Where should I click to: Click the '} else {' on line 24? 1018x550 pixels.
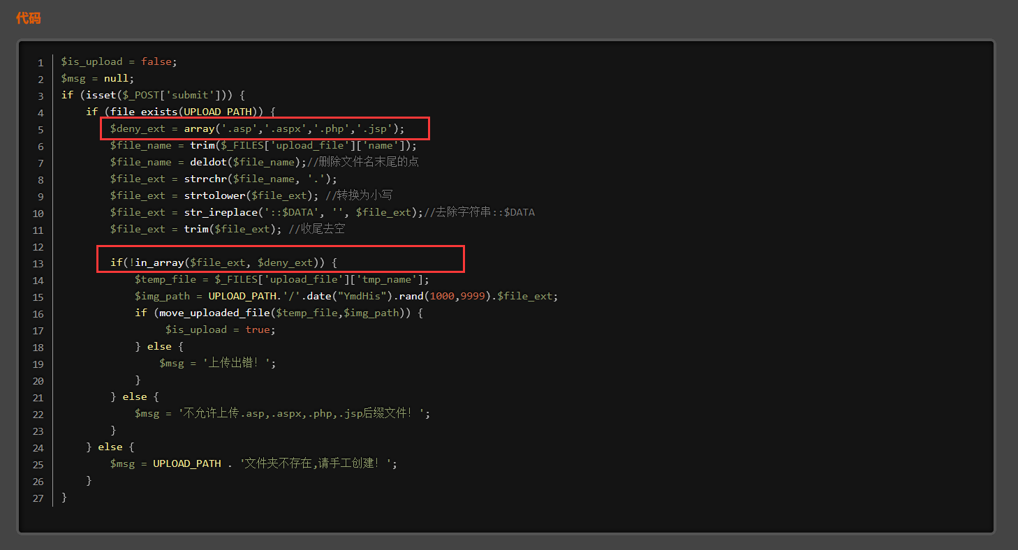(x=110, y=447)
